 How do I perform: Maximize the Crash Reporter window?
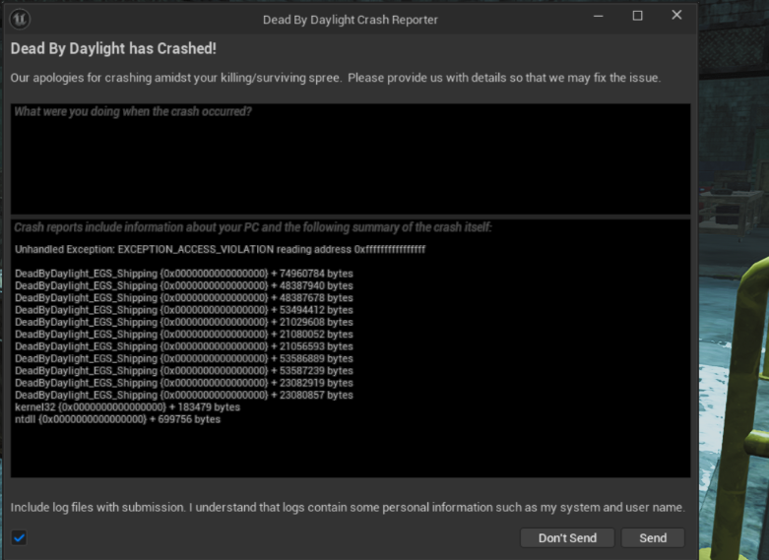tap(637, 16)
